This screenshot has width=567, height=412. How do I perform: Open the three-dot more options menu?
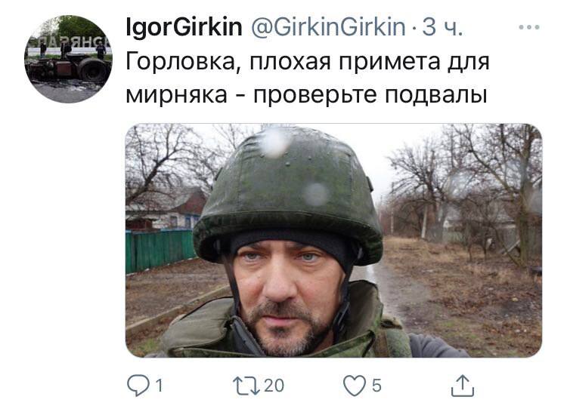click(529, 27)
